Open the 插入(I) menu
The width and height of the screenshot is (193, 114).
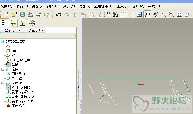tap(53, 6)
